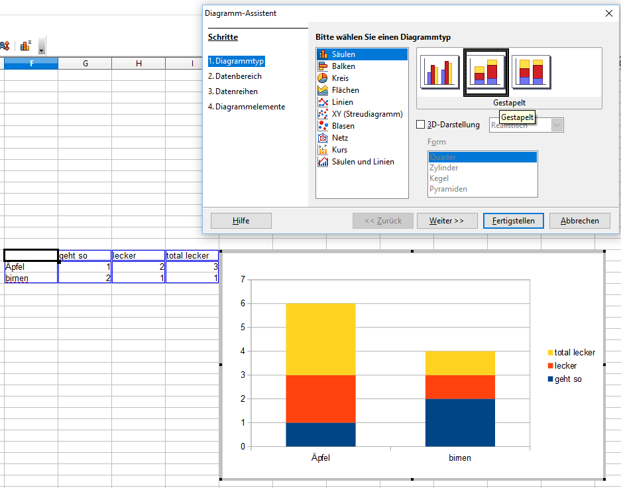Viewport: 621px width, 488px height.
Task: Click the Äpfel axis label in chart
Action: click(x=320, y=458)
